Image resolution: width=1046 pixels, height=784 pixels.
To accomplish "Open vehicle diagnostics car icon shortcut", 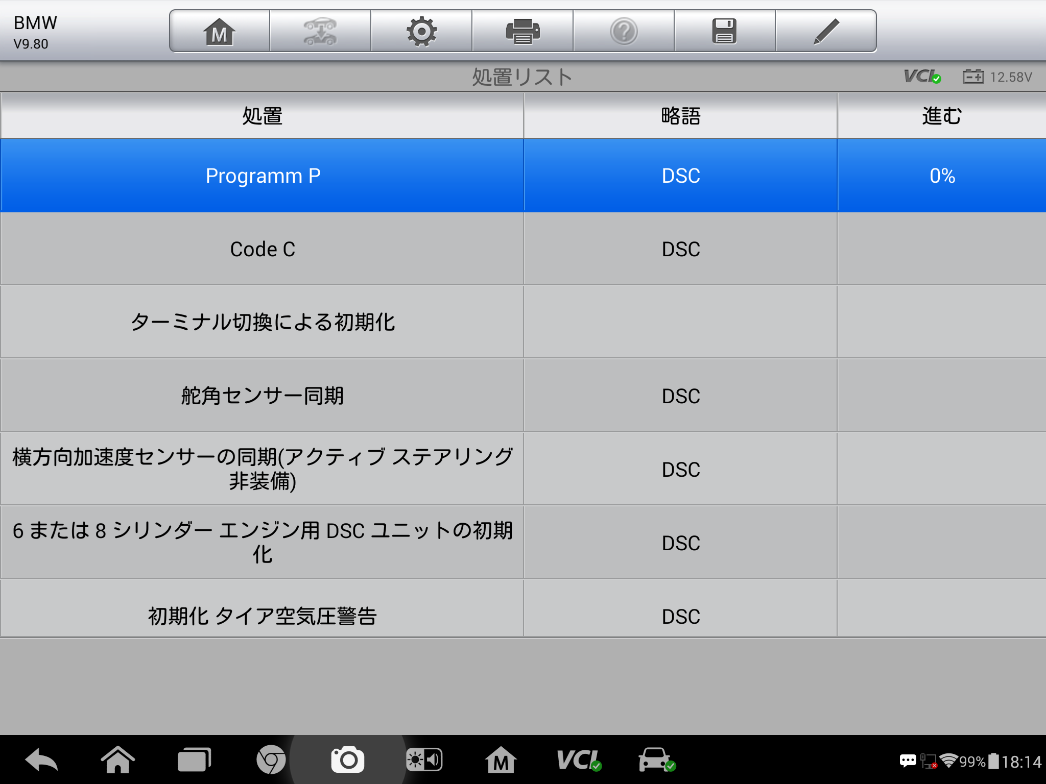I will (x=657, y=760).
